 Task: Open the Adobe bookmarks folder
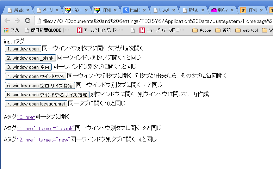[x=201, y=30]
